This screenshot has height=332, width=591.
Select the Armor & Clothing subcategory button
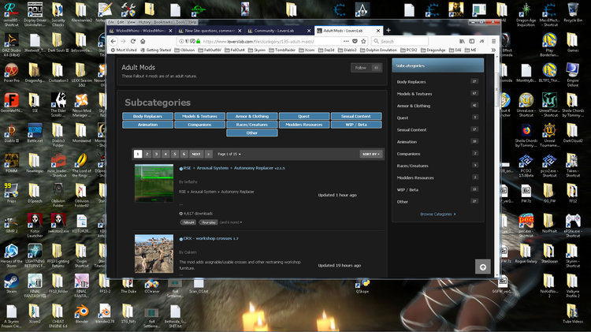tap(252, 116)
